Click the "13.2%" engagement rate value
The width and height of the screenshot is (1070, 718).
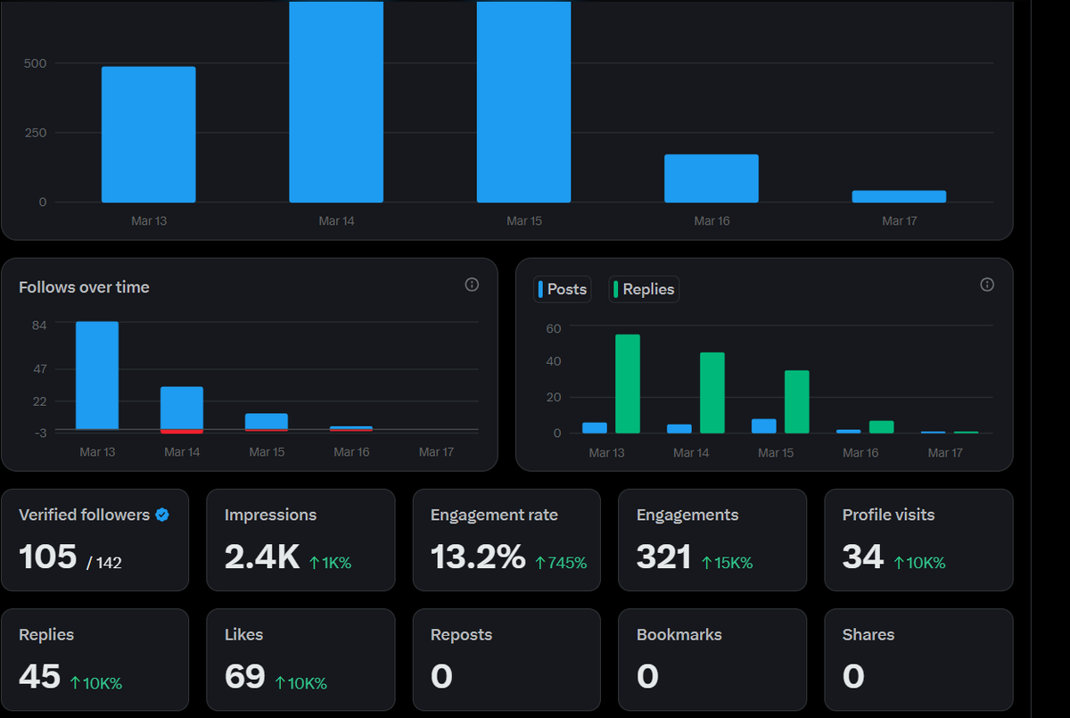(x=478, y=557)
